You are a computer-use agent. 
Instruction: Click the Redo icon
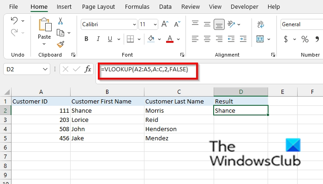click(14, 33)
